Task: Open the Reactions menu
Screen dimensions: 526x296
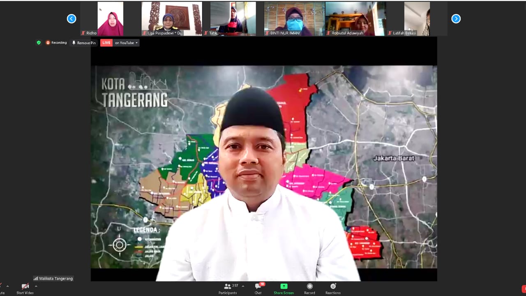Action: click(333, 289)
